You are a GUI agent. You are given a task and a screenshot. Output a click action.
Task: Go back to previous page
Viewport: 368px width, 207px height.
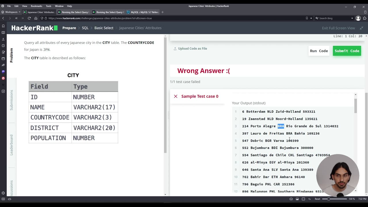tap(3, 18)
